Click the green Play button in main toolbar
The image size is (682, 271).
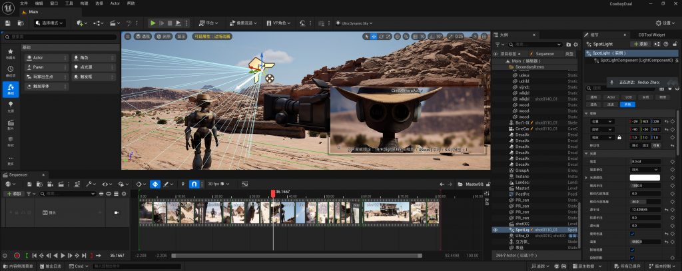coord(153,23)
